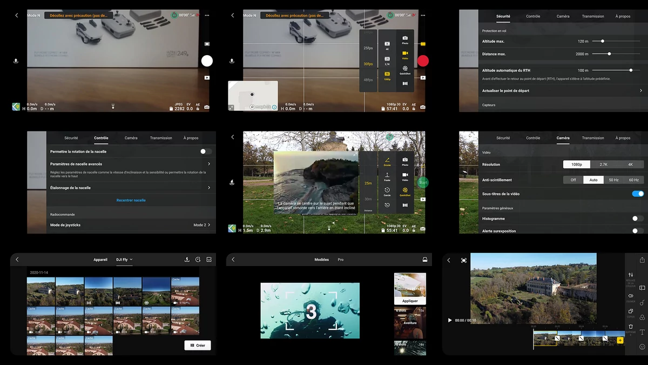Tap the white shutter button to take a photo
The image size is (648, 365).
point(207,61)
